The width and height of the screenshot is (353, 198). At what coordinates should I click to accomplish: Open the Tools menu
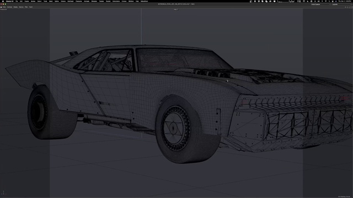[x=45, y=1]
